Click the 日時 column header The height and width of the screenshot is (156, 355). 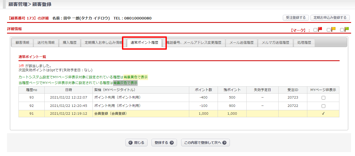(69, 90)
